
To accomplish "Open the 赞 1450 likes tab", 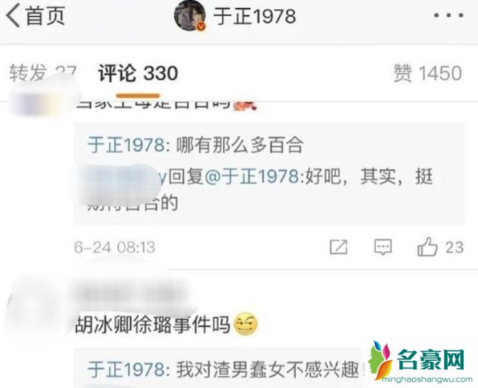I will pos(428,73).
